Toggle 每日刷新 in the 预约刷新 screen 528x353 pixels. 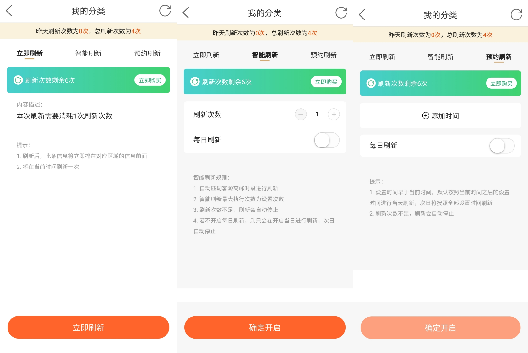(502, 146)
